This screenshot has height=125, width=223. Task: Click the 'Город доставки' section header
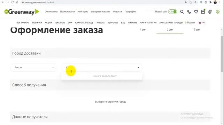click(x=110, y=53)
